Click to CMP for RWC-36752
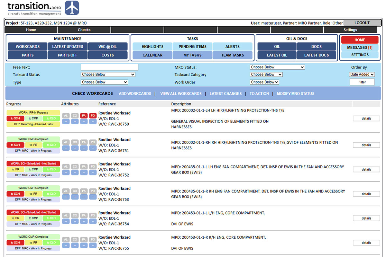386x257 pixels. (33, 170)
